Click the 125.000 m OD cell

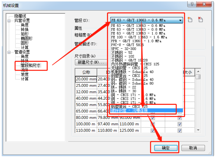point(130,130)
